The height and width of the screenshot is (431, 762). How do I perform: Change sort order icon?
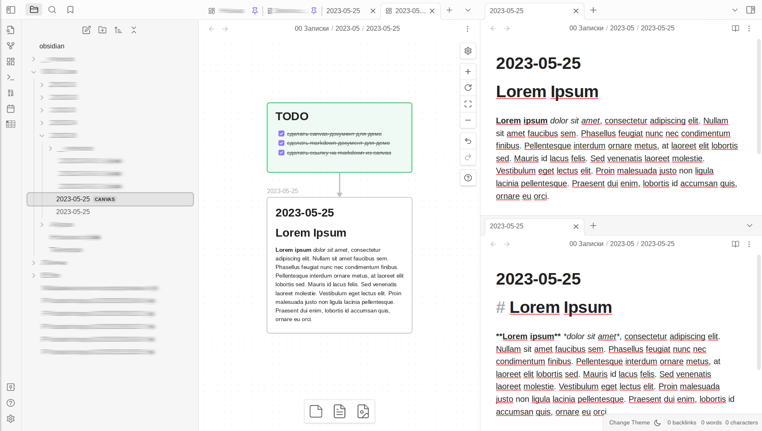pos(118,30)
